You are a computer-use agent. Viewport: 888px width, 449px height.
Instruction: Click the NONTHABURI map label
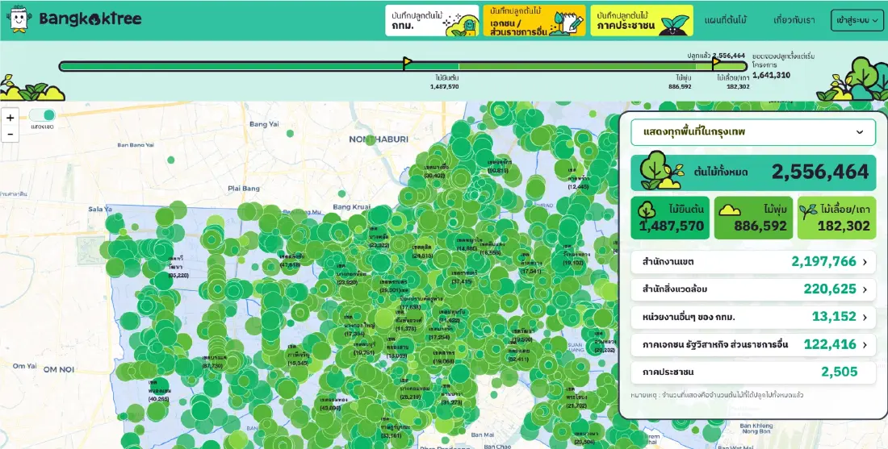coord(379,139)
